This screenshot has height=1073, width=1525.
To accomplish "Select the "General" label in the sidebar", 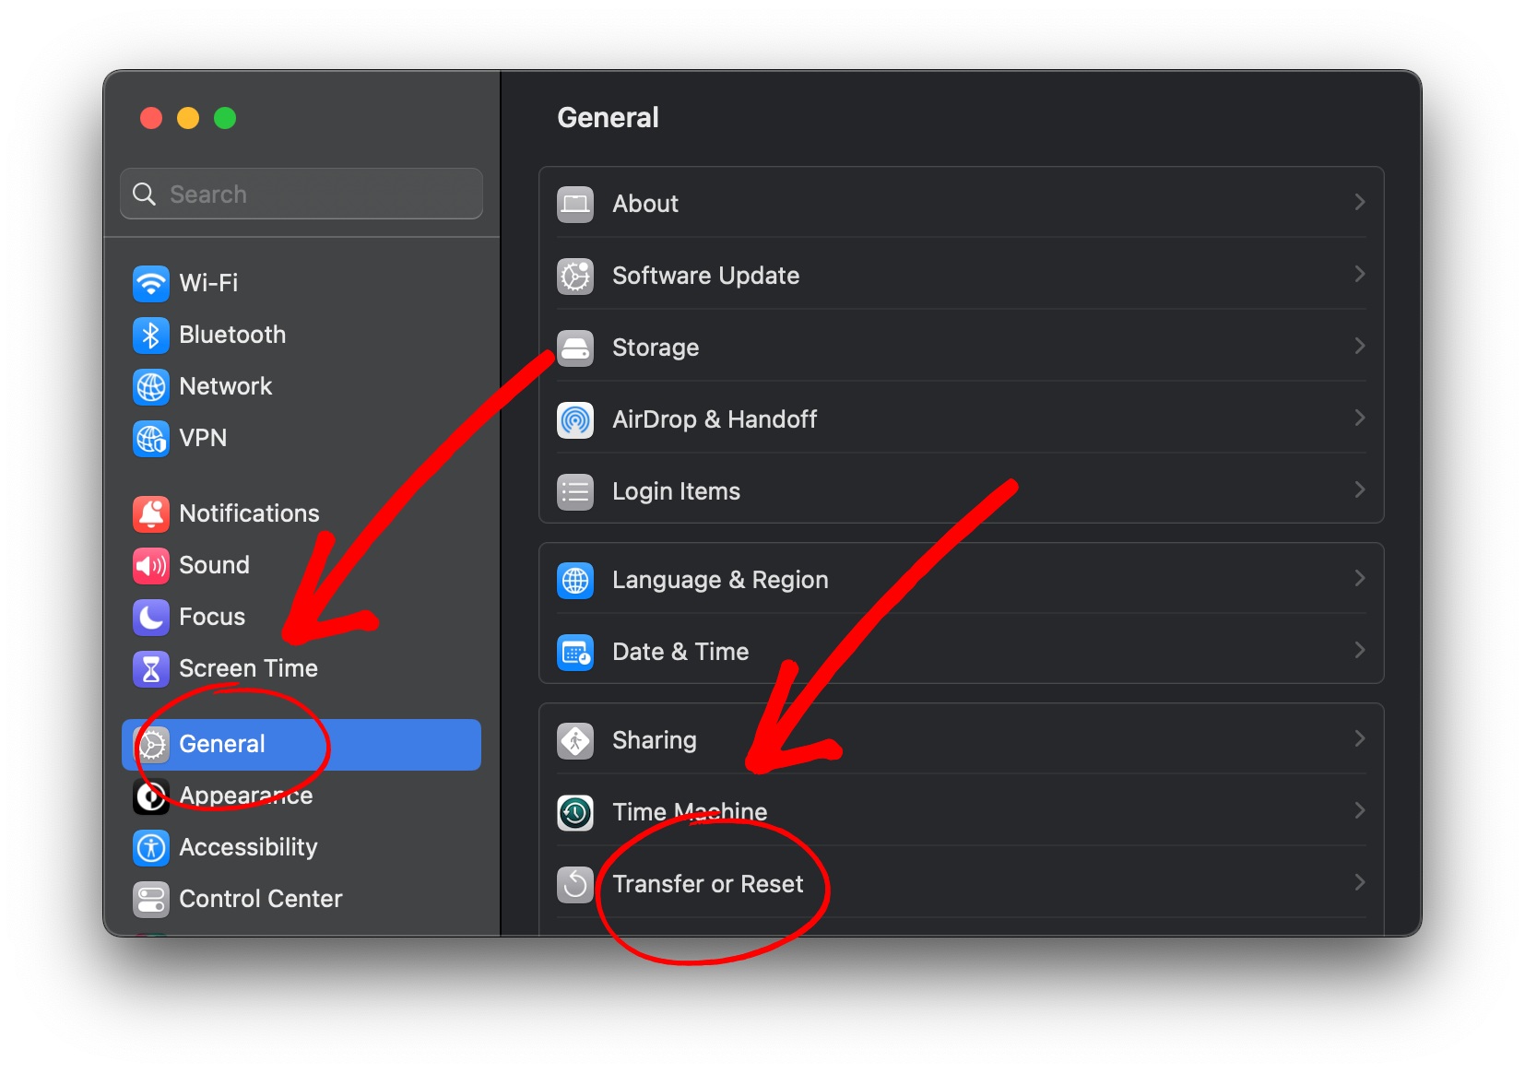I will click(222, 744).
